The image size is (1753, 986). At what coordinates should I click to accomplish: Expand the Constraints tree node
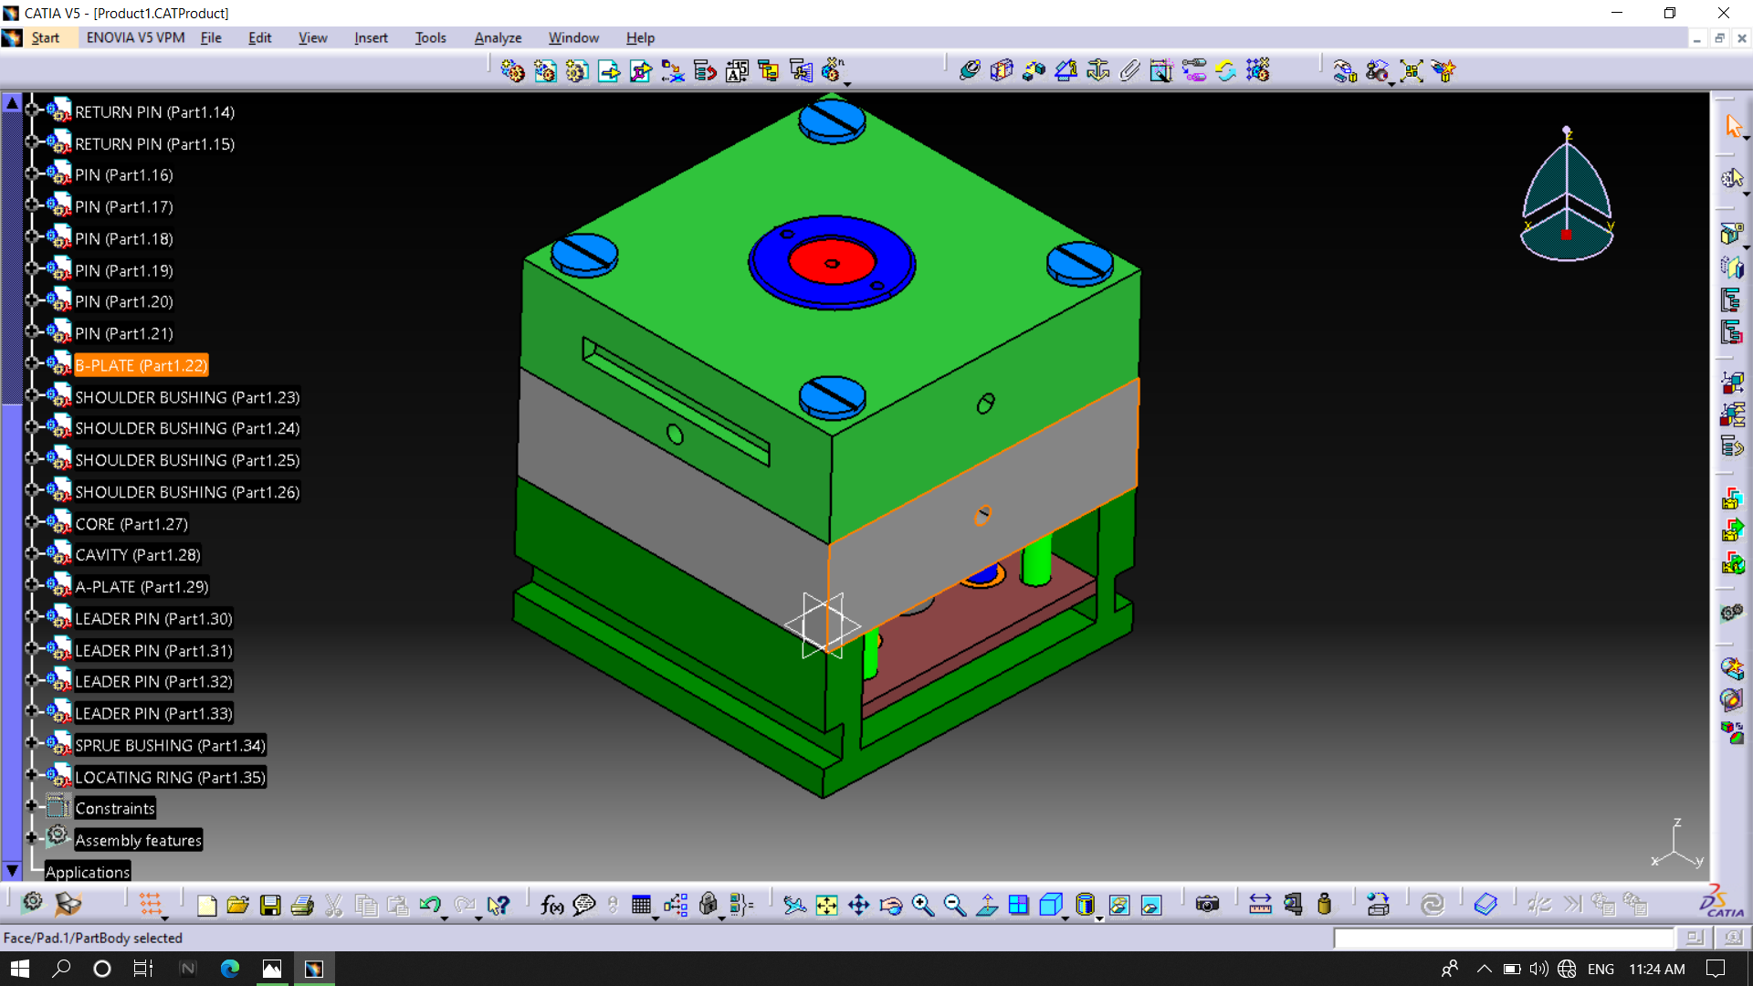pos(32,807)
